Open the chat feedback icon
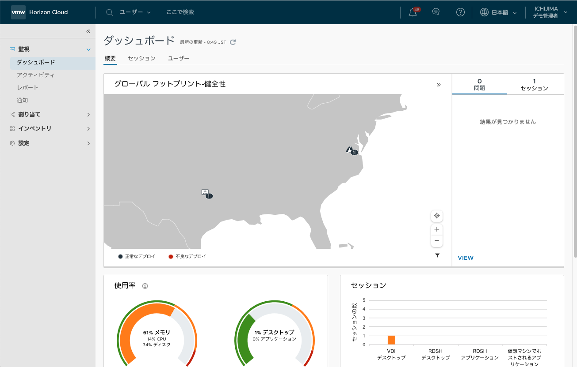The image size is (577, 367). click(436, 12)
